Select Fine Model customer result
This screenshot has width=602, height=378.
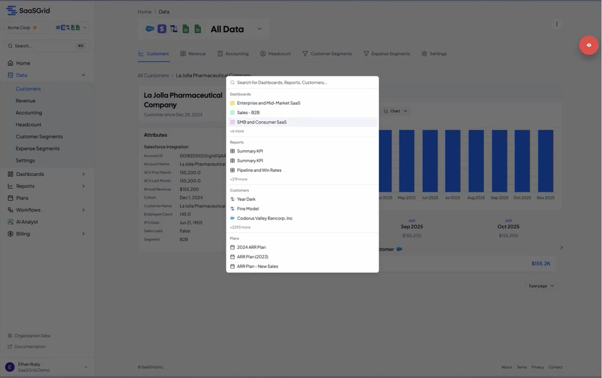coord(303,209)
